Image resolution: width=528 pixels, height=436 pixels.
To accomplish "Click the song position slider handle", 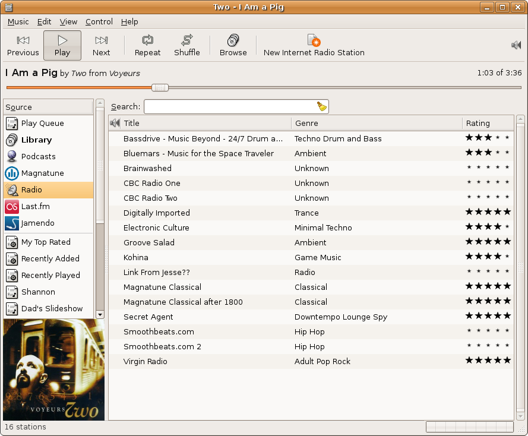I will pos(160,88).
